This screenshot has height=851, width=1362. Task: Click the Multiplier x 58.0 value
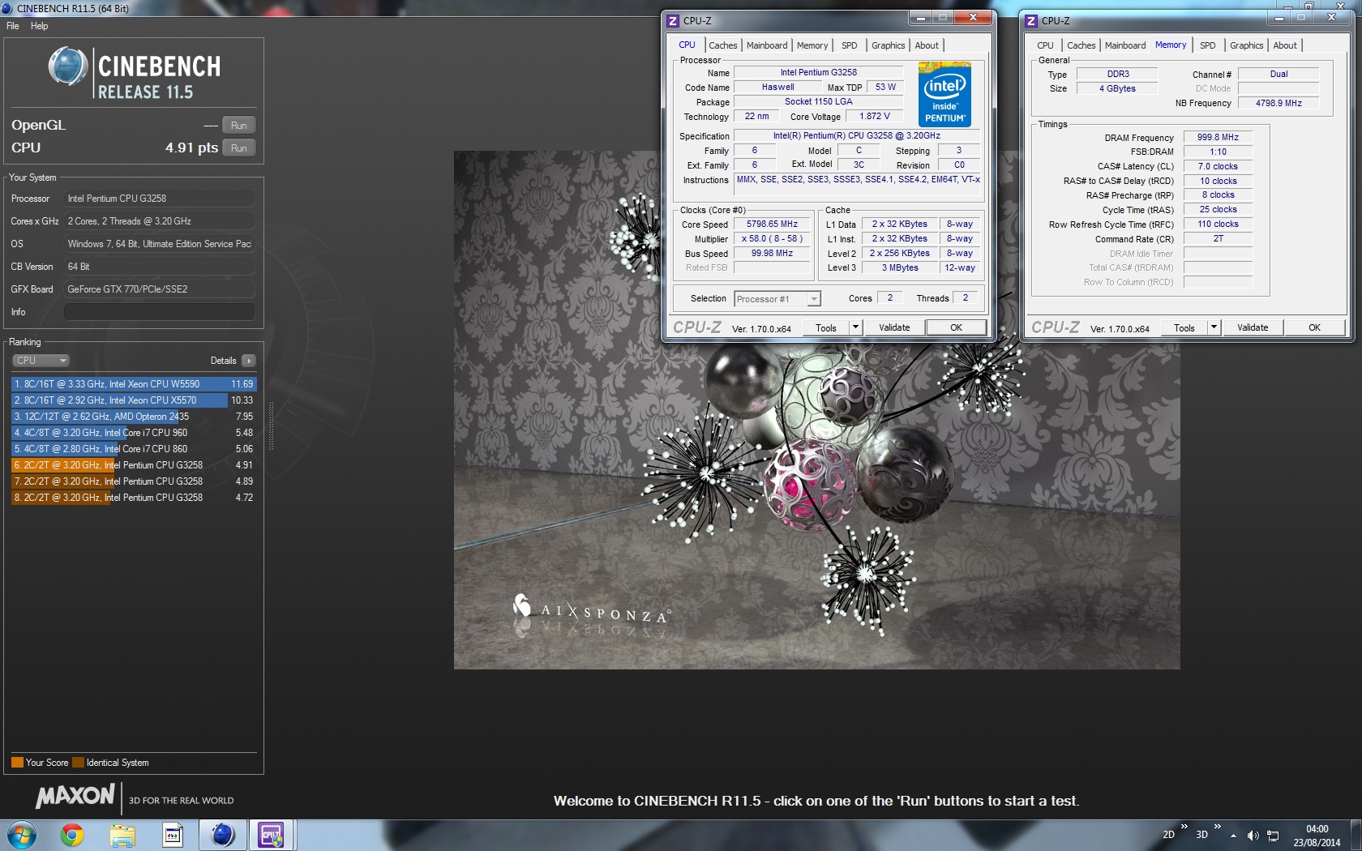click(772, 239)
